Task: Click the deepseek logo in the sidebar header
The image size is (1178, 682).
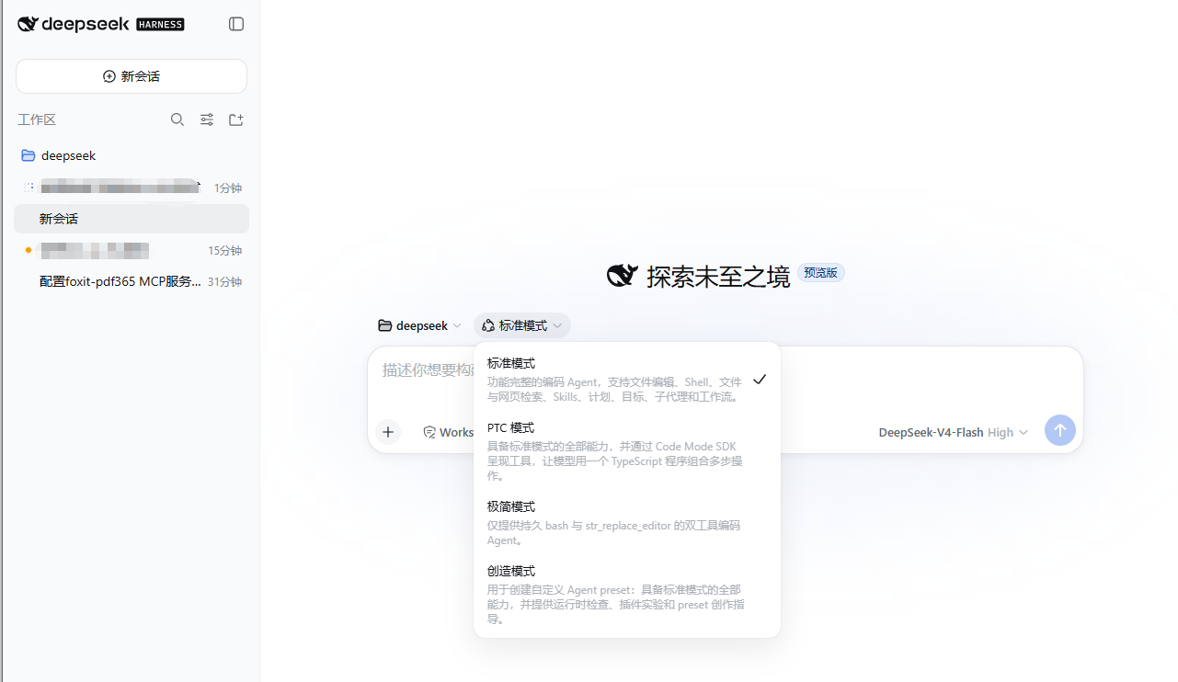Action: (x=74, y=24)
